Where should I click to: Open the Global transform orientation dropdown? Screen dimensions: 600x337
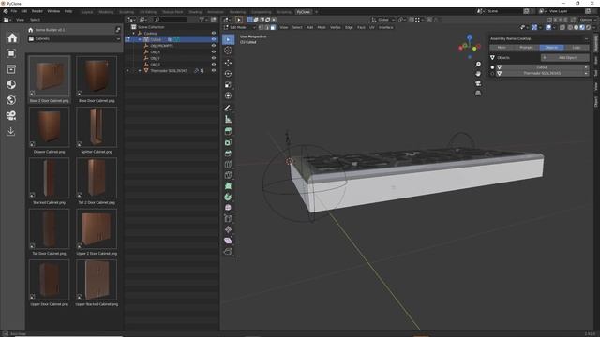(x=383, y=20)
